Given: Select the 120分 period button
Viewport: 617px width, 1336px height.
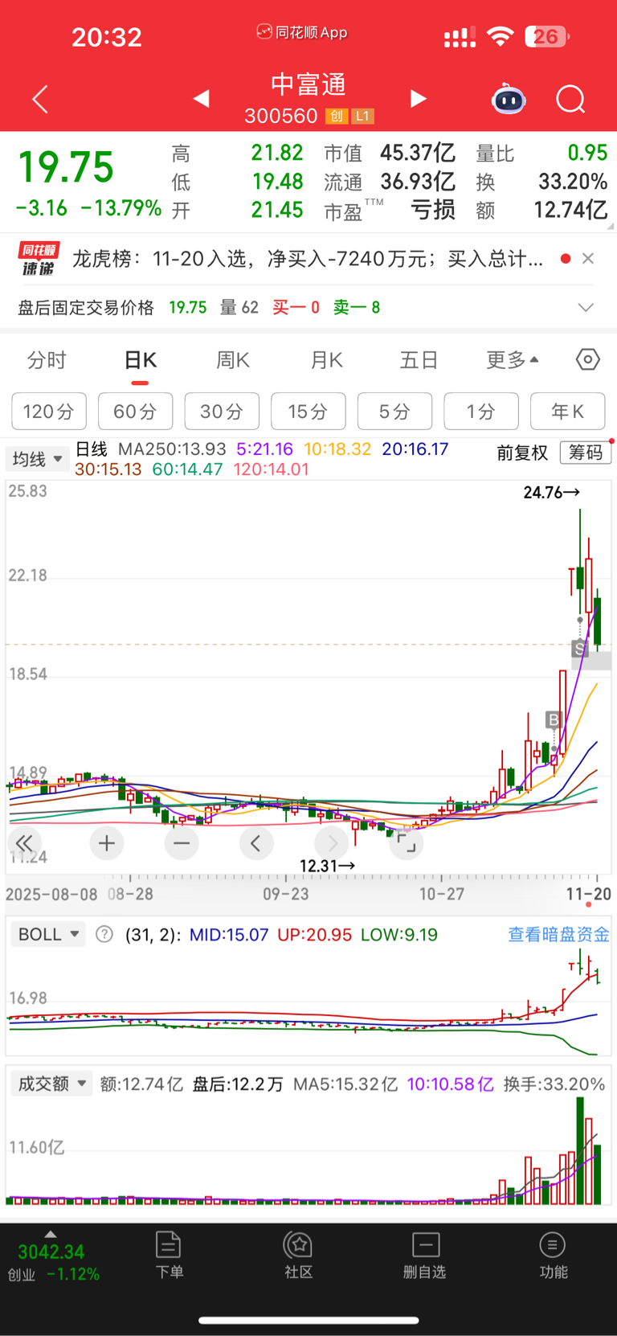Looking at the screenshot, I should 49,412.
